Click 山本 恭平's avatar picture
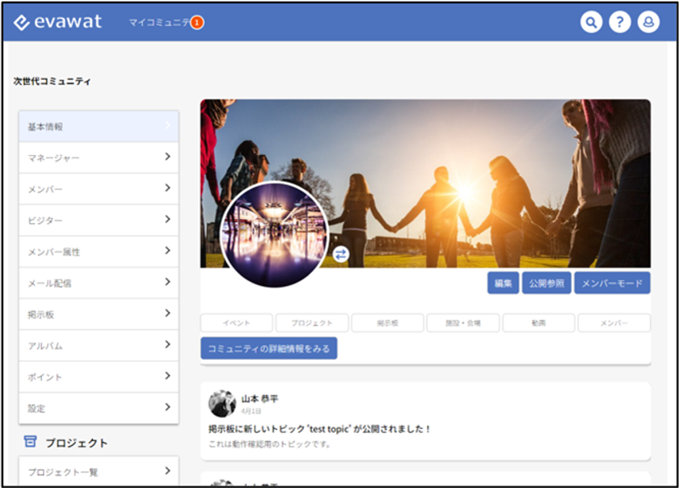 click(222, 403)
